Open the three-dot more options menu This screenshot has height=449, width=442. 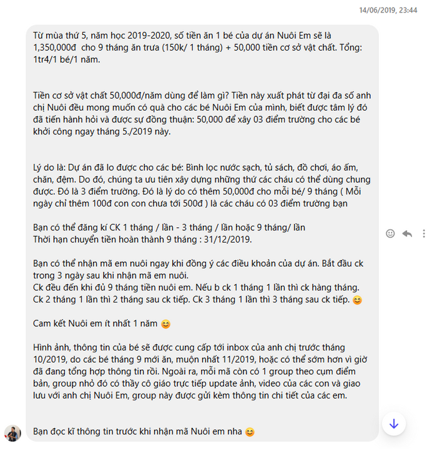pyautogui.click(x=424, y=233)
